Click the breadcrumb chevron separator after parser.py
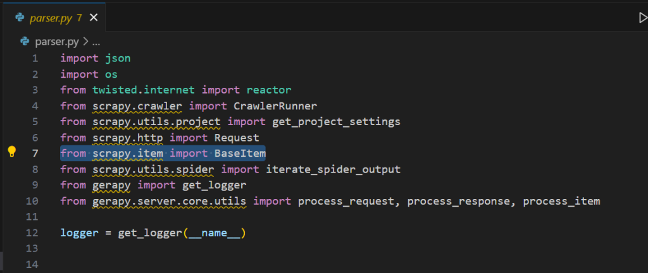The image size is (648, 273). click(x=85, y=42)
